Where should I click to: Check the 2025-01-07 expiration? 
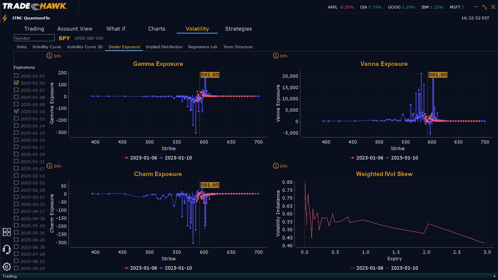point(16,90)
